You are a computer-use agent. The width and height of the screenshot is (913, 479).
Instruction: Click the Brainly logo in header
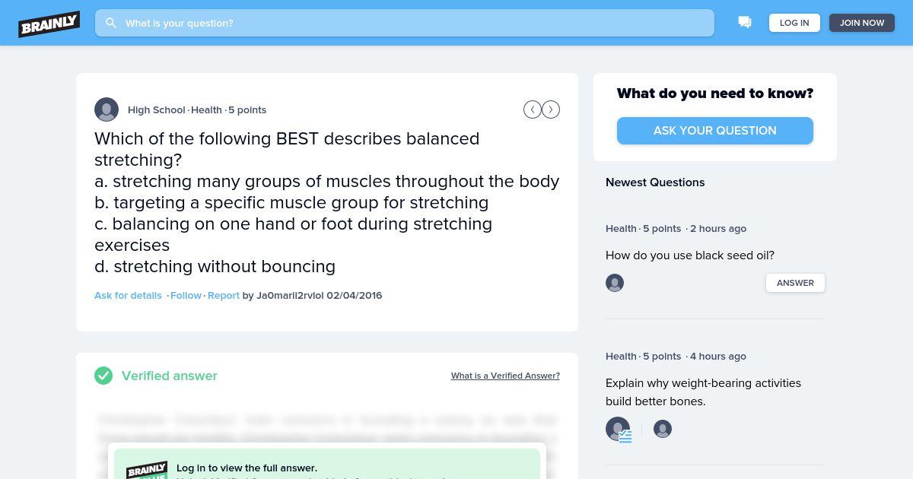click(x=49, y=24)
